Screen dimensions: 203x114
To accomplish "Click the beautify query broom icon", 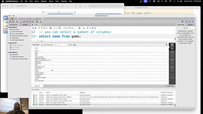I will coord(88,28).
